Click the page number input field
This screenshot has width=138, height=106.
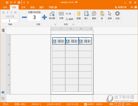[x=10, y=21]
